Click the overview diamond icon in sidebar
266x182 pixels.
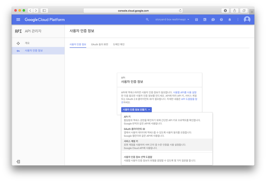point(18,43)
